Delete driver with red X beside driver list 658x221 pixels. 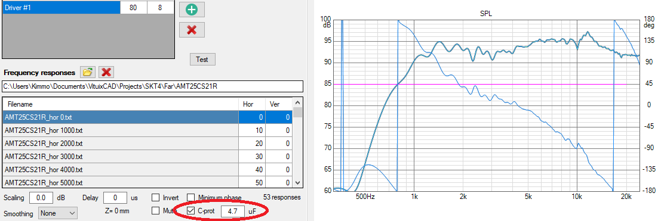coord(192,30)
